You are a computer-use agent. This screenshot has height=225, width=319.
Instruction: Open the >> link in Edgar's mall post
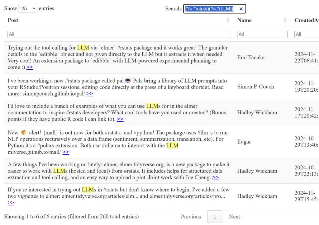coord(66,152)
